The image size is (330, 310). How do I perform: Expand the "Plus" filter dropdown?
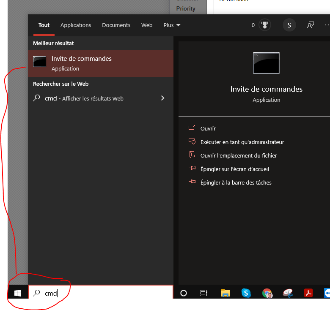click(x=172, y=25)
